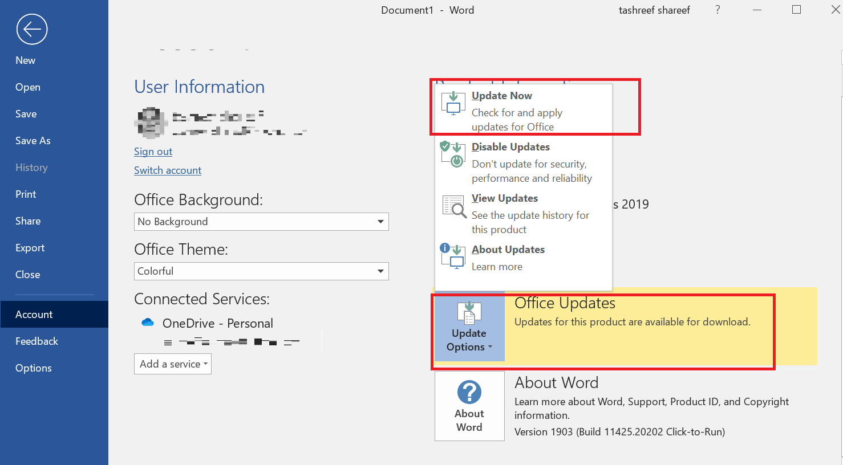843x465 pixels.
Task: Select Update Now menu entry
Action: tap(524, 111)
